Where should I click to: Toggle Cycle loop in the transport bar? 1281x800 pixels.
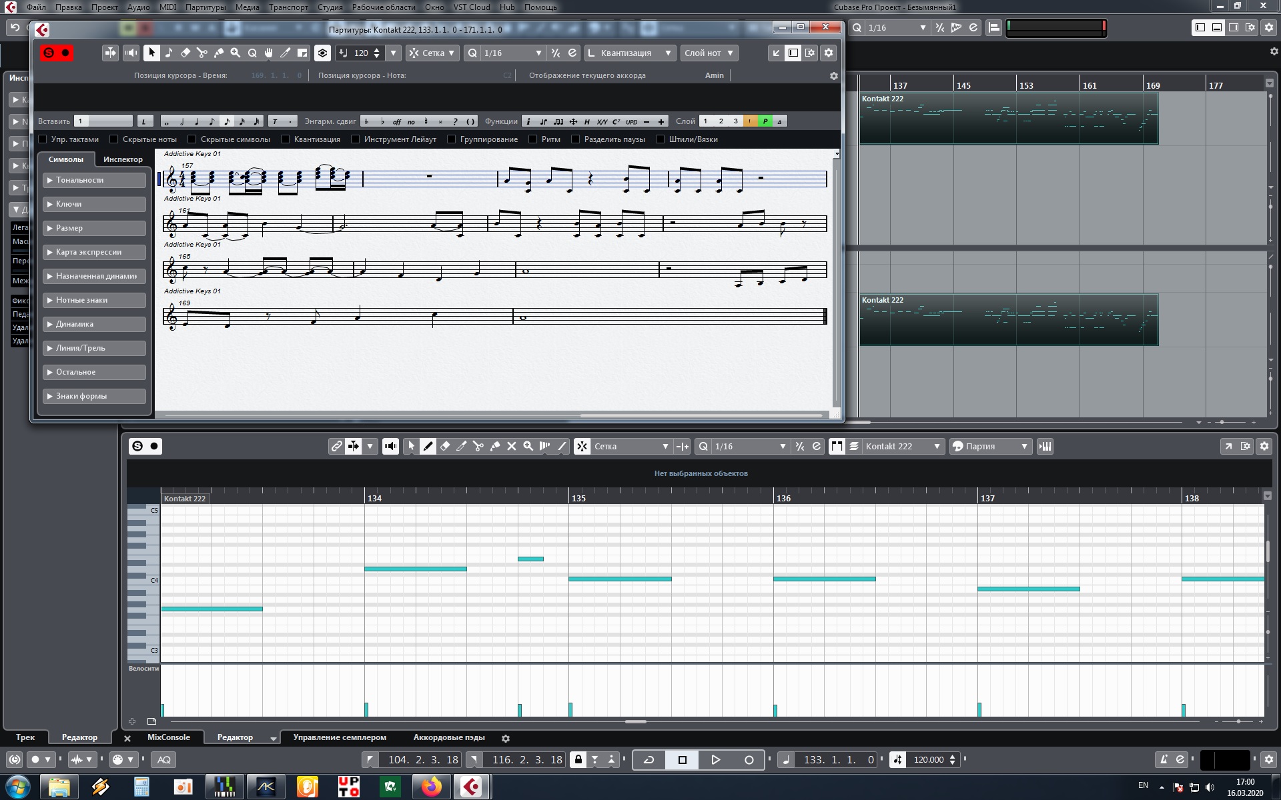tap(649, 759)
